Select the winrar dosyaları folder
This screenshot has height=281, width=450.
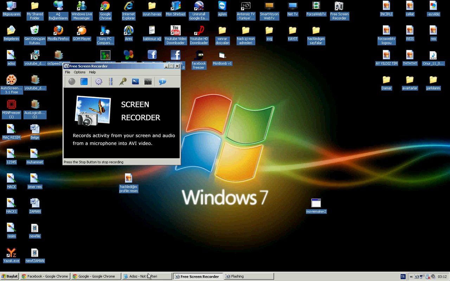[x=222, y=35]
